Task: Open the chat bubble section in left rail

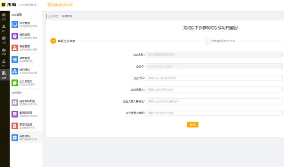Action: [4, 40]
